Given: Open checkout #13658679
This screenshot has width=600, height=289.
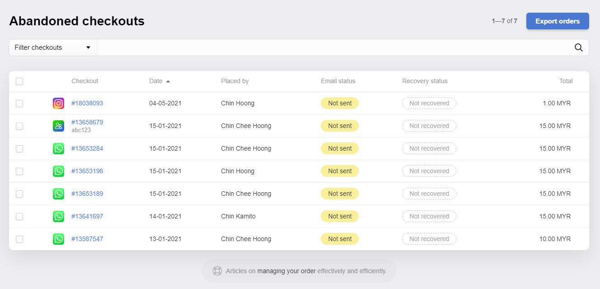Looking at the screenshot, I should [x=87, y=122].
